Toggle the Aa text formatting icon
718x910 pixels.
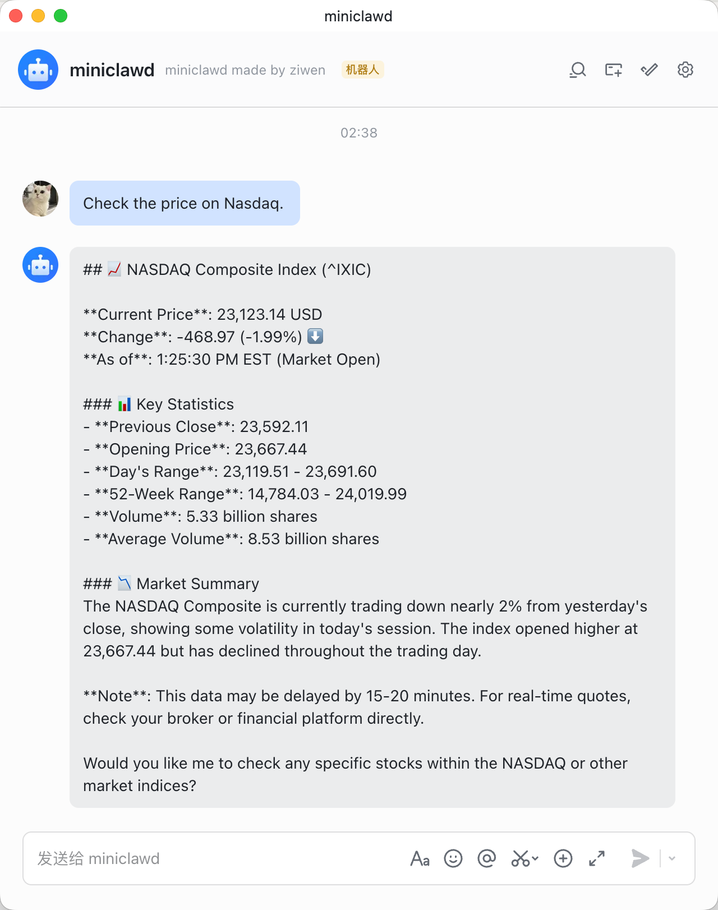(x=420, y=858)
